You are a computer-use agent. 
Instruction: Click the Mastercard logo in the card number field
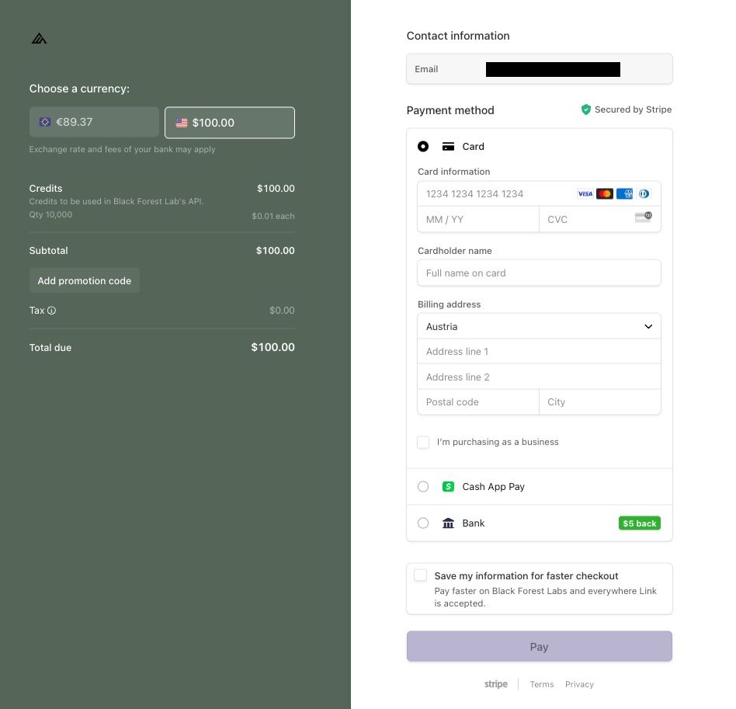(605, 194)
